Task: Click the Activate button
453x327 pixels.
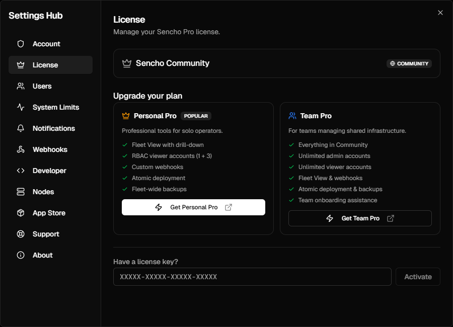Action: [418, 277]
